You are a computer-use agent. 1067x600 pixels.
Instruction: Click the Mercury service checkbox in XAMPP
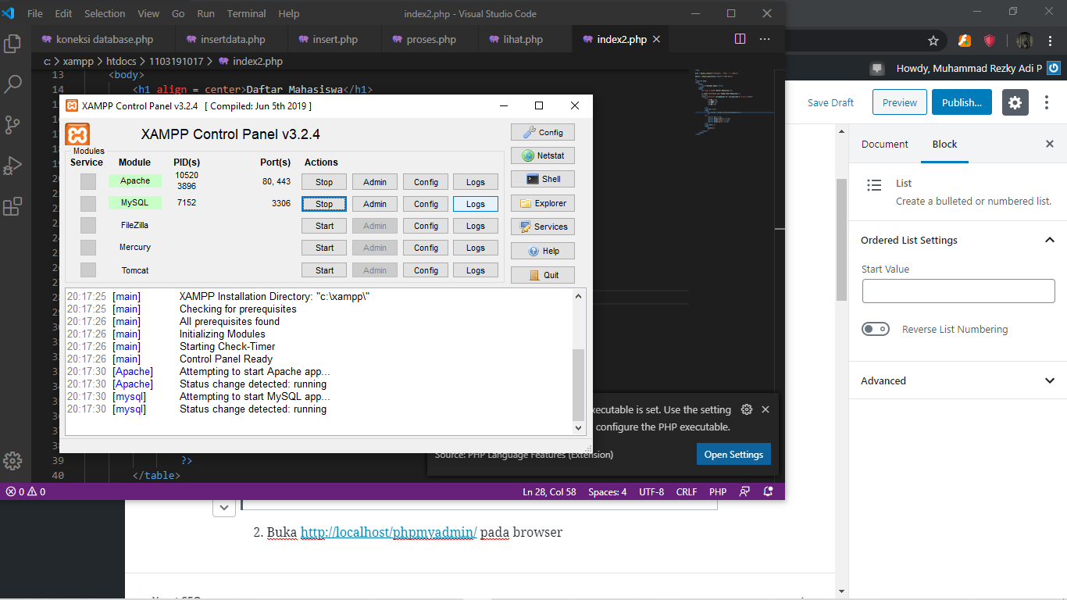(x=88, y=247)
